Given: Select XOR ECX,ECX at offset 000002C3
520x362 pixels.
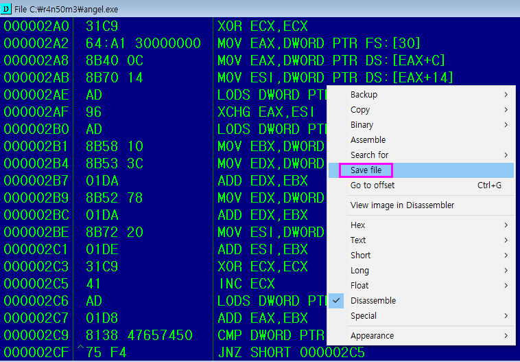Looking at the screenshot, I should pyautogui.click(x=263, y=267).
